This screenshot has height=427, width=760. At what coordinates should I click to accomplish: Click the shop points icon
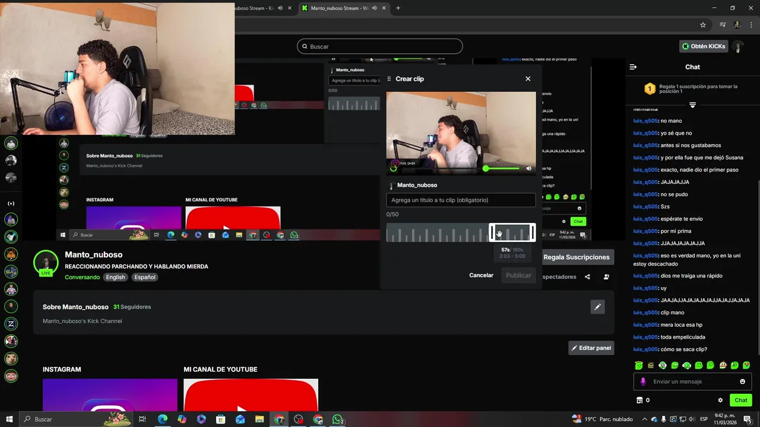click(x=639, y=400)
